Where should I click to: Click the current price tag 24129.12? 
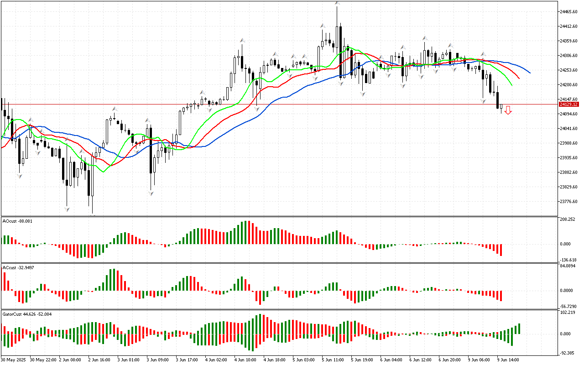click(x=568, y=104)
